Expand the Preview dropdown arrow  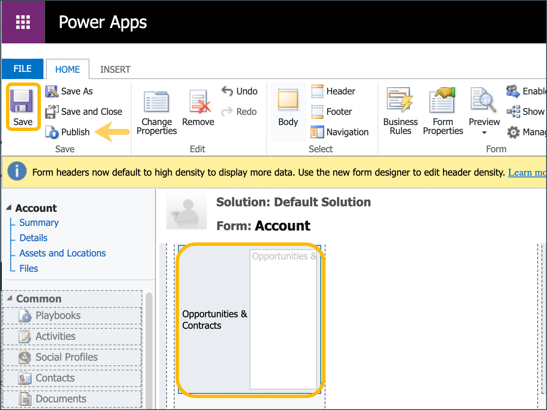[x=484, y=133]
